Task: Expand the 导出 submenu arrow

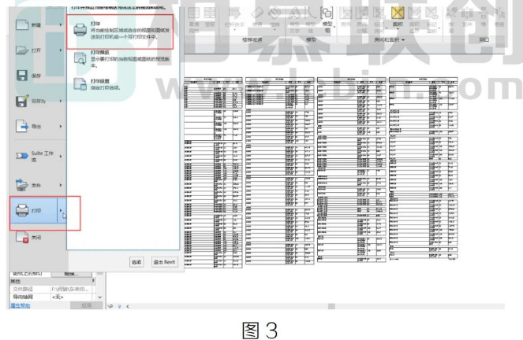Action: 61,126
